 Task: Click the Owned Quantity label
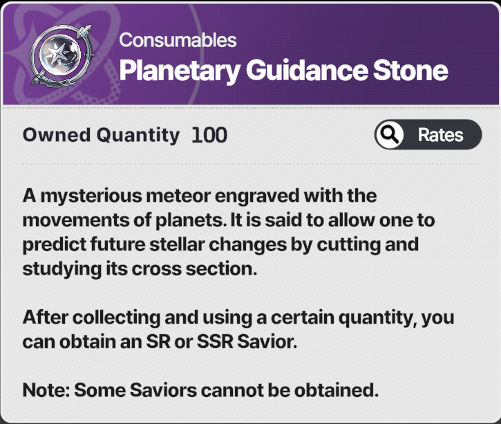[101, 136]
